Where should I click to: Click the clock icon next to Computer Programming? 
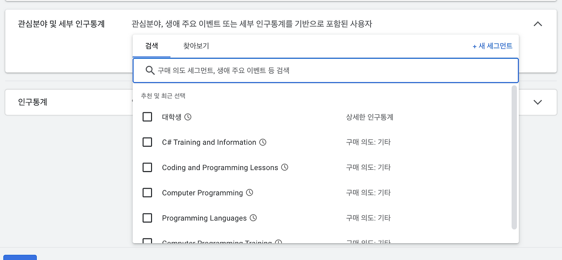tap(249, 192)
